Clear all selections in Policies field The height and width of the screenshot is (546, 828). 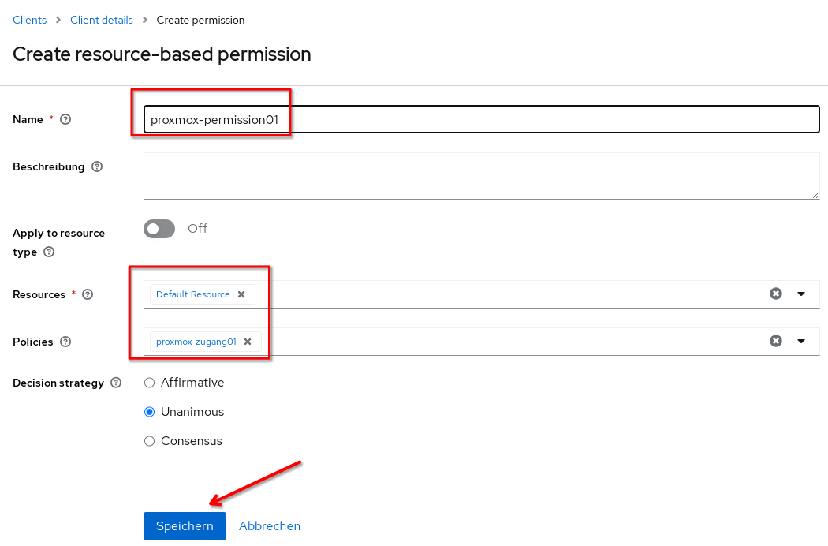tap(776, 341)
